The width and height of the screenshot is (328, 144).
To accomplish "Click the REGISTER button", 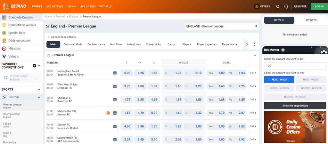I will [300, 6].
